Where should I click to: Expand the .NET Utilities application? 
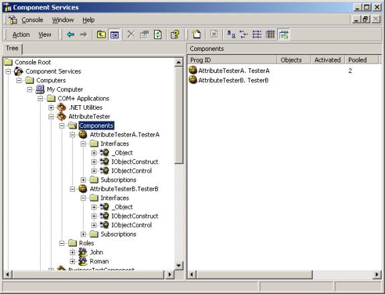tap(51, 108)
